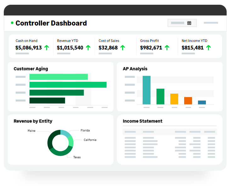
Task: Click the darkest green bottom Customer Aging bar
Action: click(47, 101)
